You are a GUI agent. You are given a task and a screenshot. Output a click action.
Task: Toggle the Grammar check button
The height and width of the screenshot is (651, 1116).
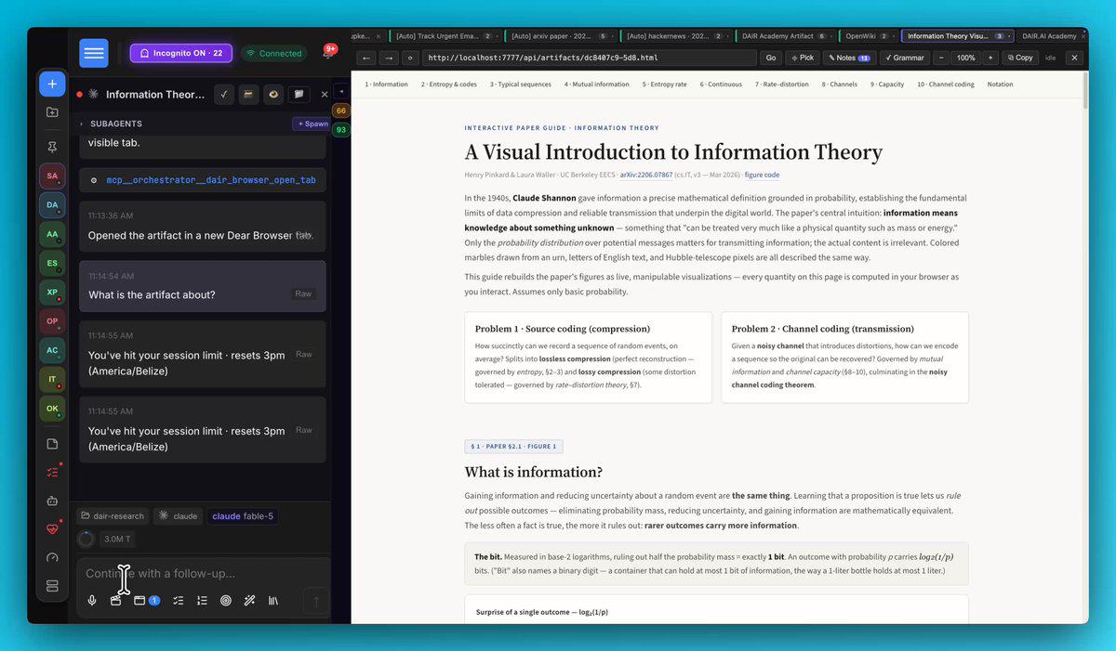click(x=904, y=58)
